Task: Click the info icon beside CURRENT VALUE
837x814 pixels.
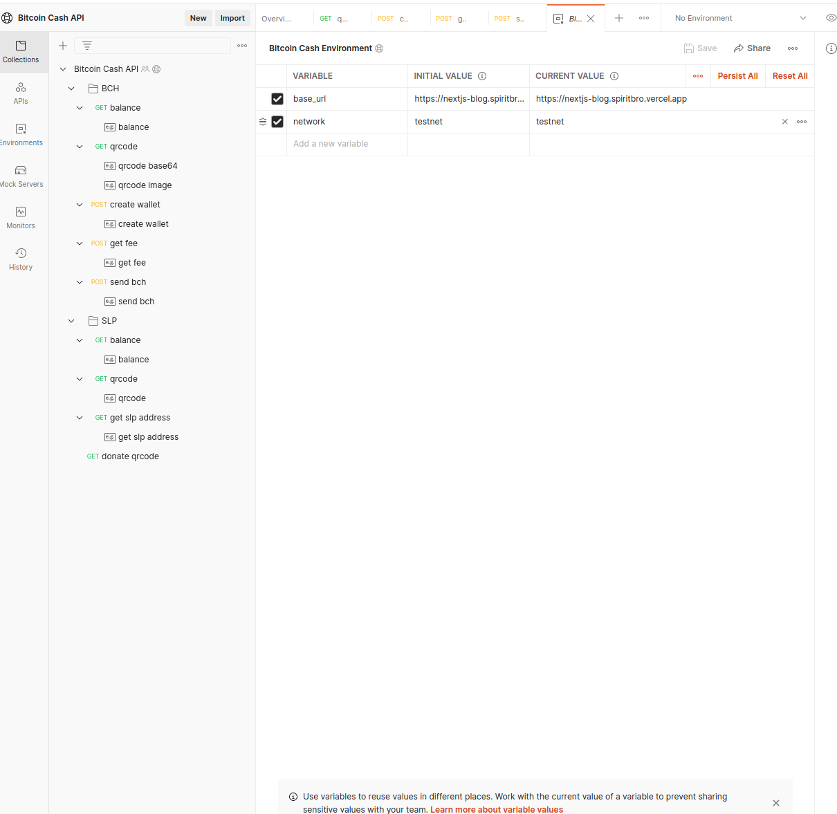Action: tap(614, 76)
